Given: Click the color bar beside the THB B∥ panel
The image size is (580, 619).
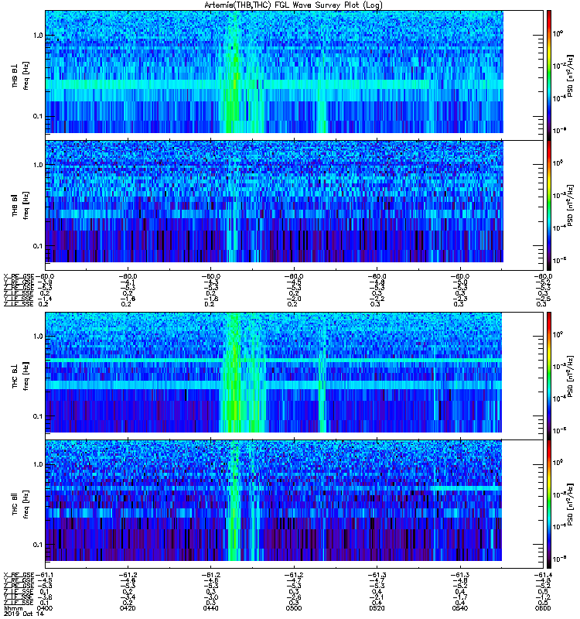Looking at the screenshot, I should tap(548, 205).
